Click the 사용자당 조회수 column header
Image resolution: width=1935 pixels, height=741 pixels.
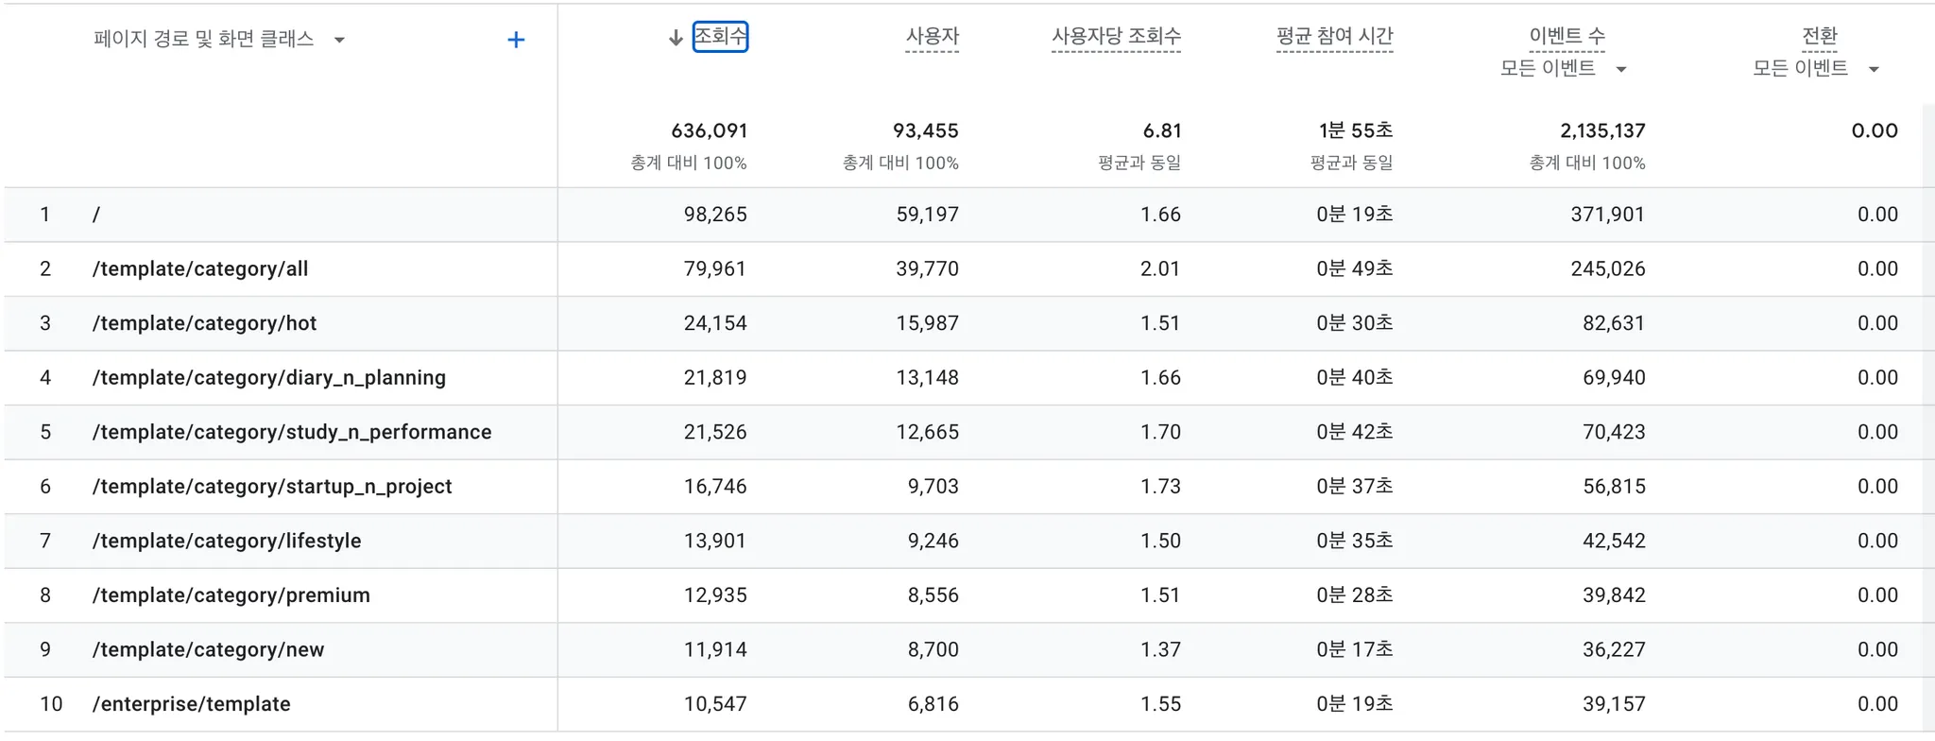(1116, 37)
